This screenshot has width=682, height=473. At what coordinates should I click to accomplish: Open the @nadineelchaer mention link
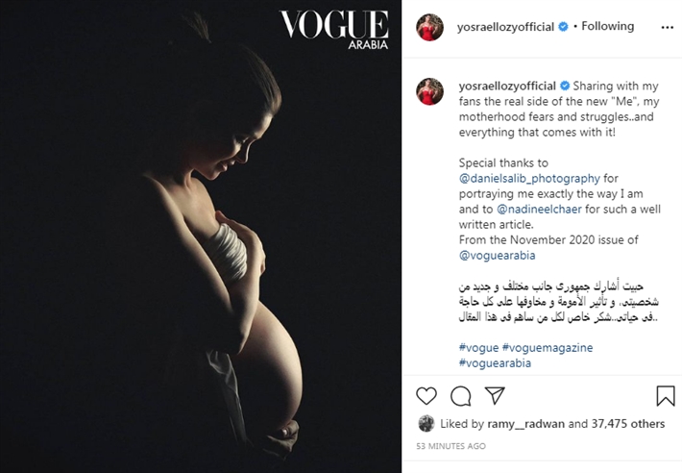(x=539, y=210)
